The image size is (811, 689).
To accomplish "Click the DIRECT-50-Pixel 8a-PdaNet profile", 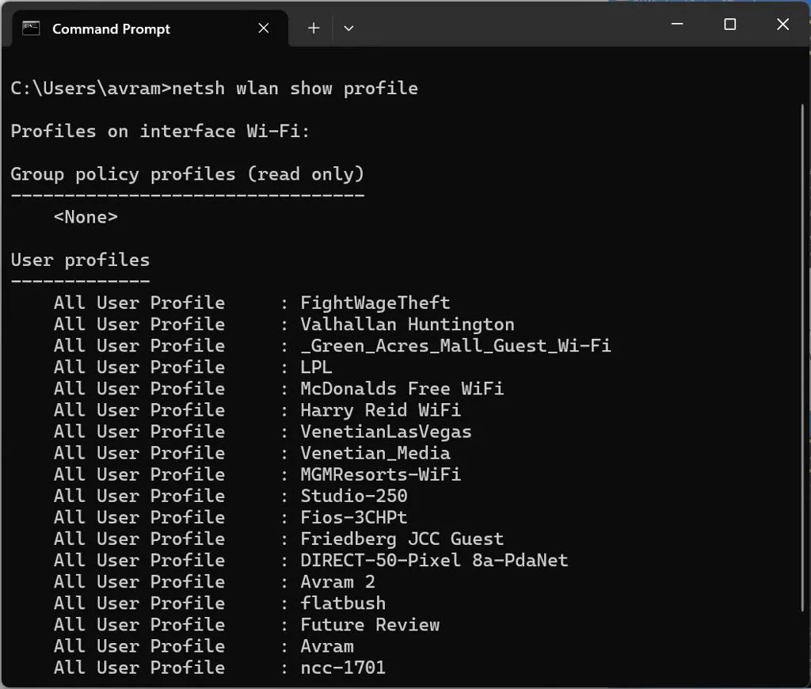I will pos(434,560).
